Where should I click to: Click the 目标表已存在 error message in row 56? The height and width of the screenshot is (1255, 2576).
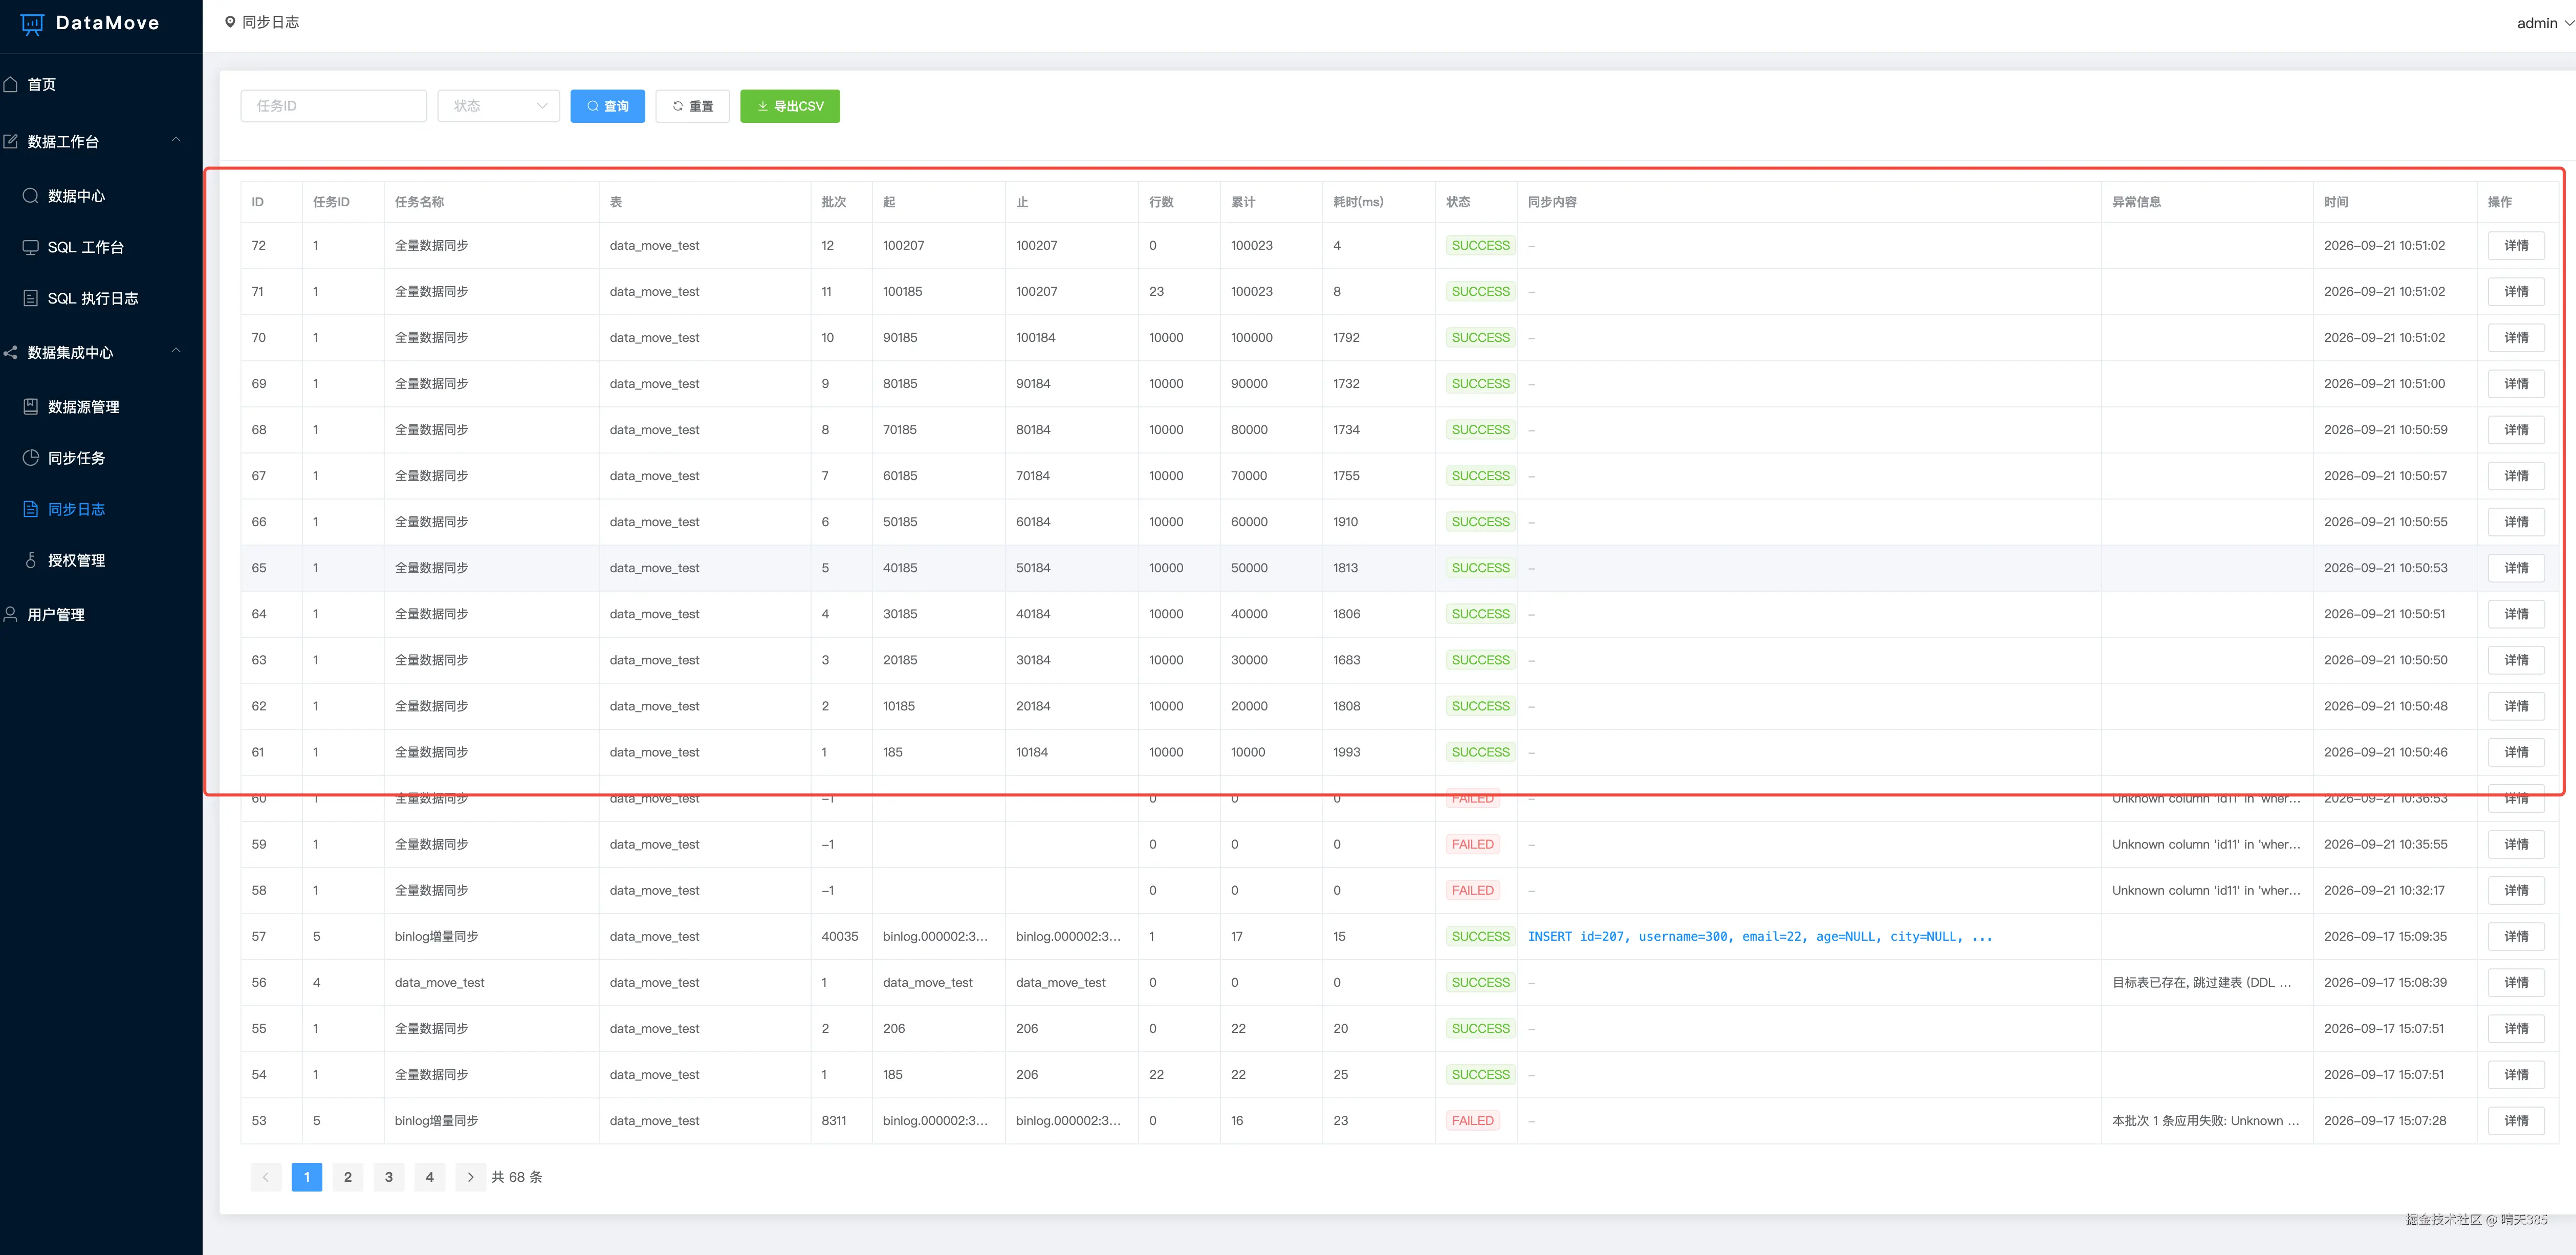[x=2201, y=982]
